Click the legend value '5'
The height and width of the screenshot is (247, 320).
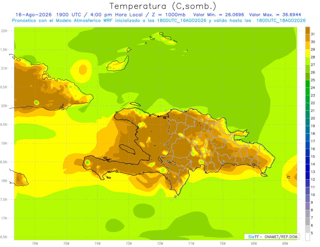(312, 233)
